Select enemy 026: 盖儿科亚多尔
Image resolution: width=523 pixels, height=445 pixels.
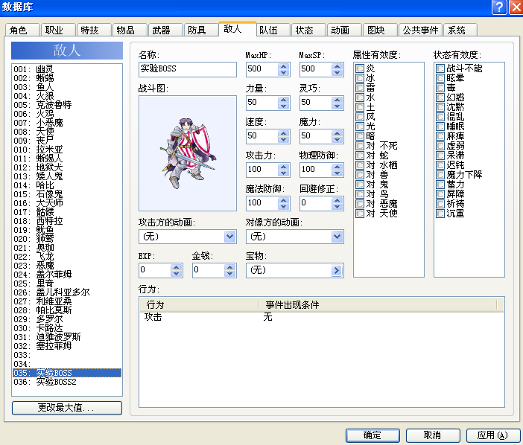(x=67, y=292)
